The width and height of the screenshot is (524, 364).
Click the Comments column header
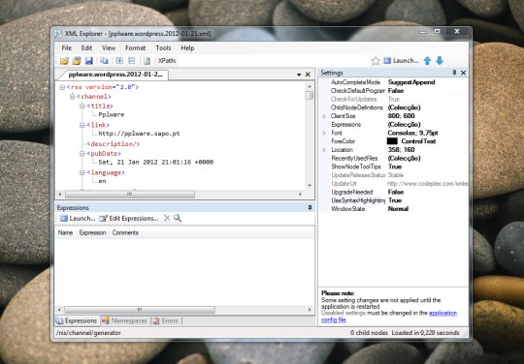point(125,232)
